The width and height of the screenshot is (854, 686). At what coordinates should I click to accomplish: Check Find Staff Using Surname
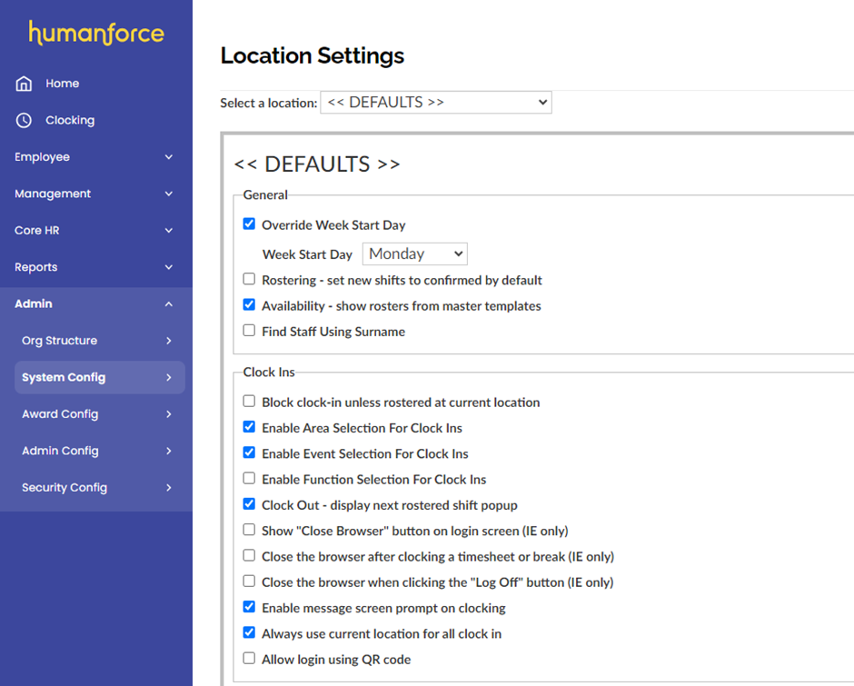(x=249, y=330)
